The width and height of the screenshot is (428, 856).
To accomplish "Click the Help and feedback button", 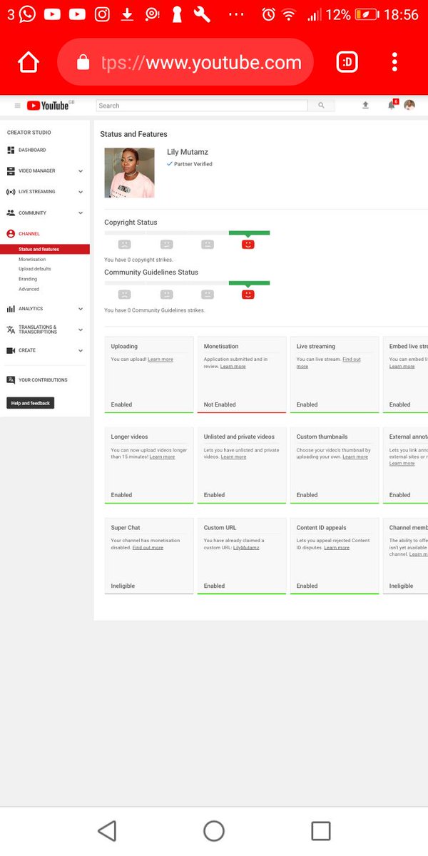I will [31, 403].
